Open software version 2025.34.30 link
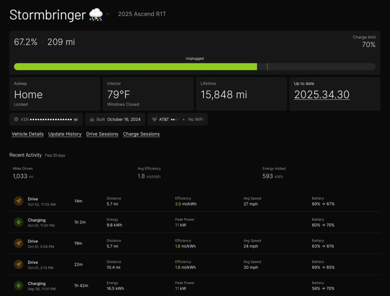Image resolution: width=390 pixels, height=296 pixels. point(322,95)
